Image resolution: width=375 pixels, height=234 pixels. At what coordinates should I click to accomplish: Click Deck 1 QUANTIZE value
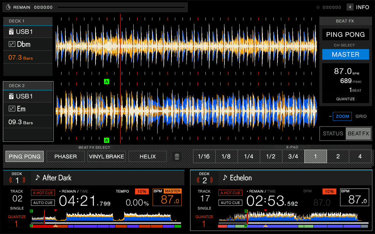click(x=16, y=224)
